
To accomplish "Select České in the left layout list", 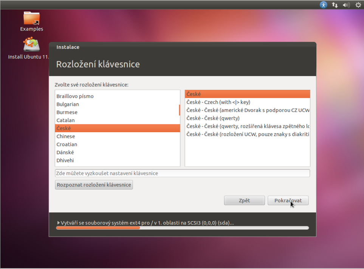I will 117,128.
